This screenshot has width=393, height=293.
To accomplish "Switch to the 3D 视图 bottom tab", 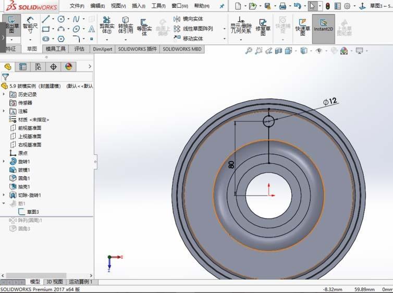I will tap(54, 282).
